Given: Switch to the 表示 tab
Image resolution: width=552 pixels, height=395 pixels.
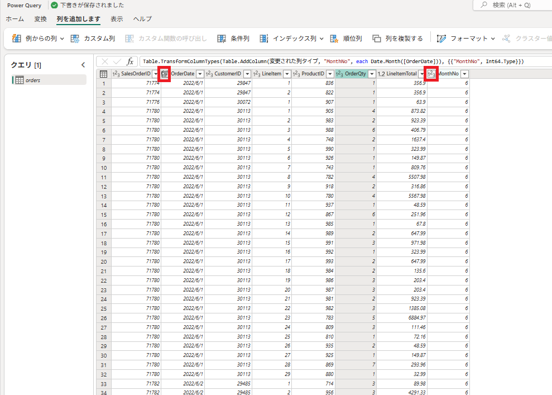Looking at the screenshot, I should coord(117,19).
